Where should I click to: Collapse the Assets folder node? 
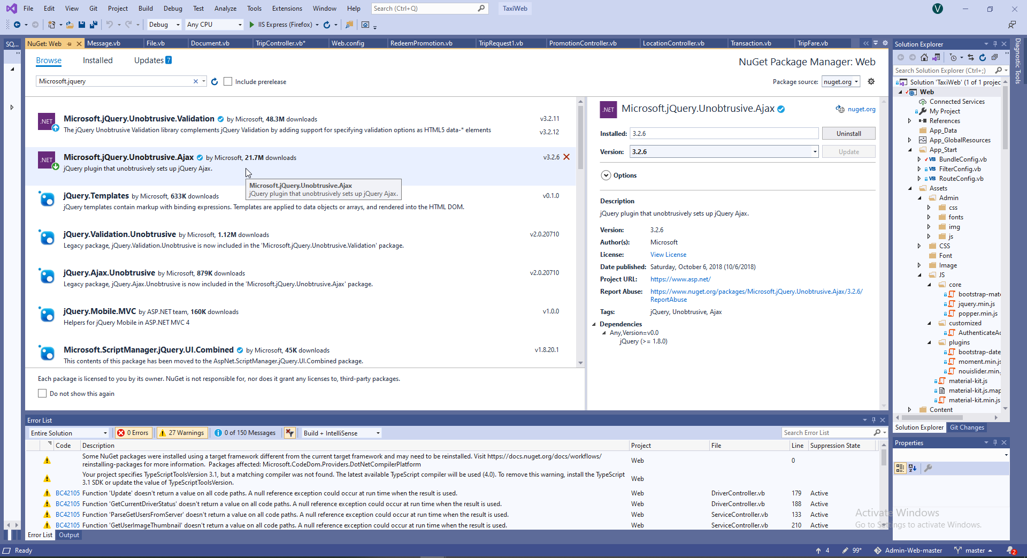click(x=909, y=188)
